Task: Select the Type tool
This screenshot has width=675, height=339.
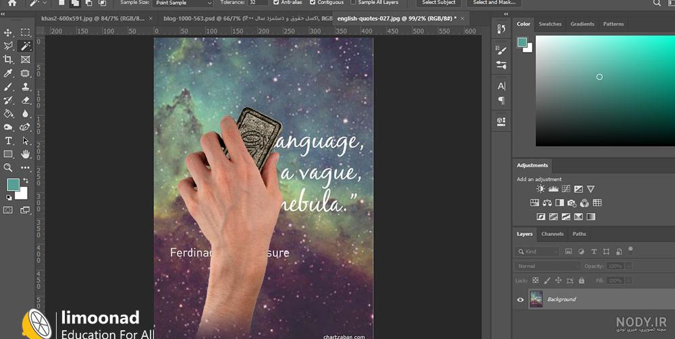Action: [7, 140]
